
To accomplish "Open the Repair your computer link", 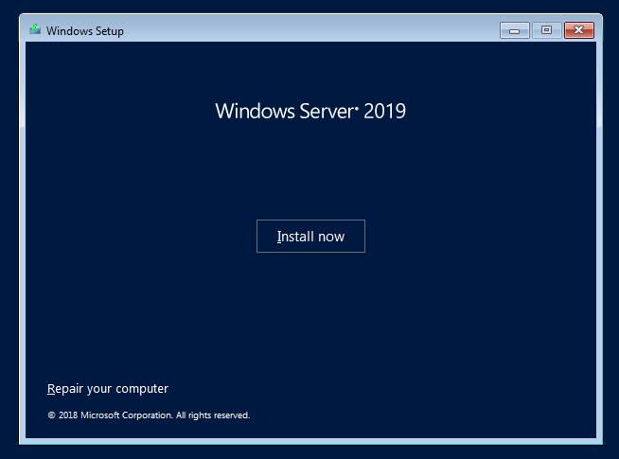I will (108, 389).
